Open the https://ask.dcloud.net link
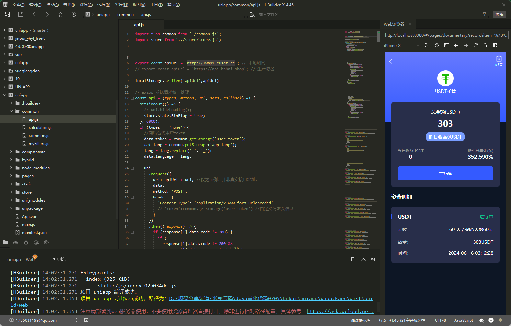Image resolution: width=511 pixels, height=326 pixels. pyautogui.click(x=340, y=311)
